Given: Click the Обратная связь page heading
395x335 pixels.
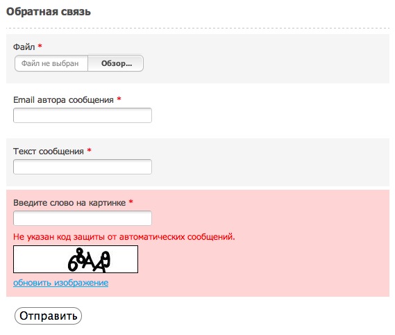Looking at the screenshot, I should (49, 12).
